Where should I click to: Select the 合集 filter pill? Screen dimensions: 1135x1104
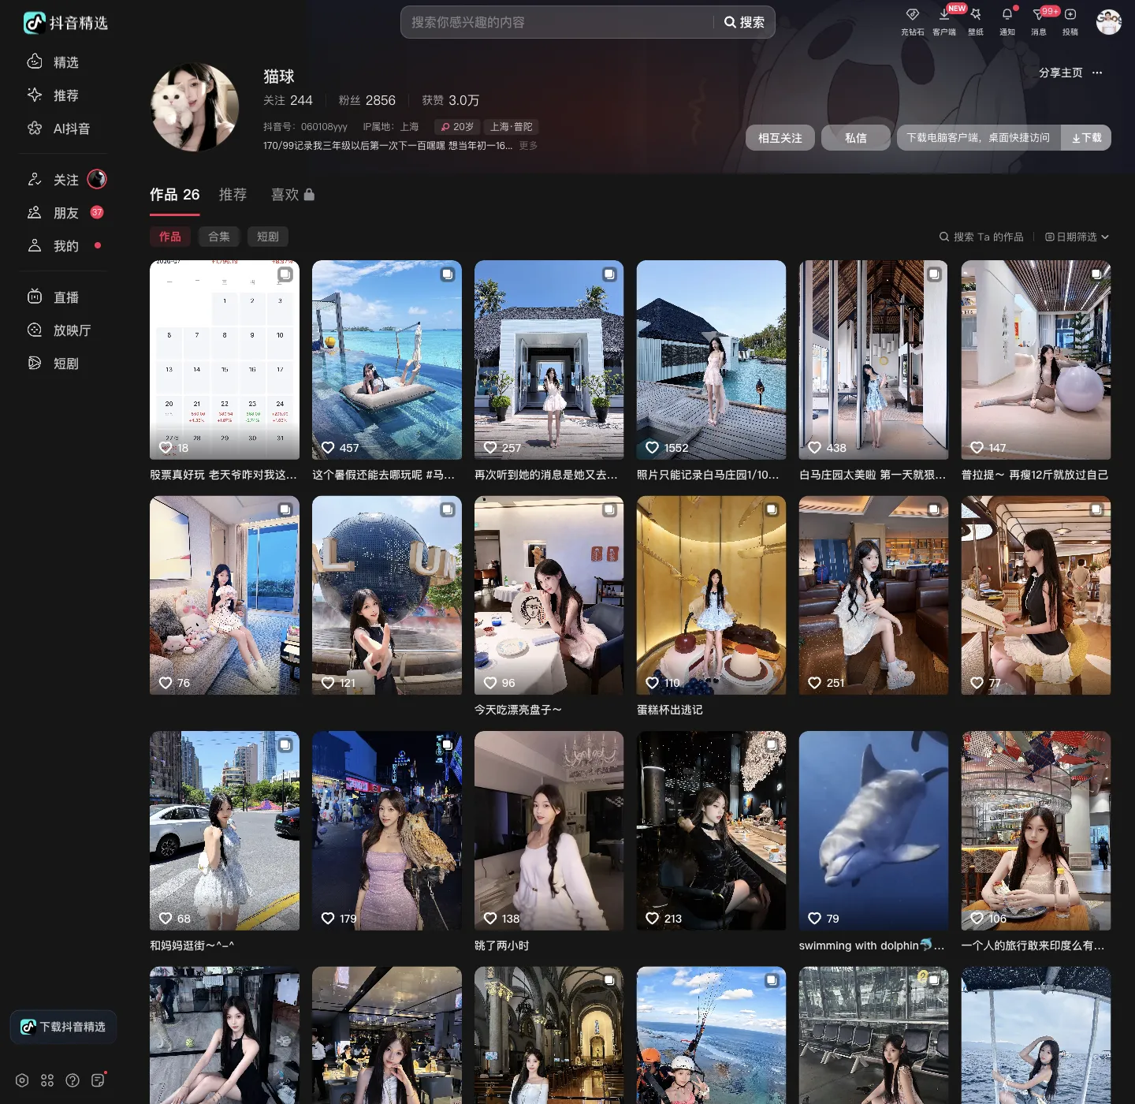pos(219,237)
